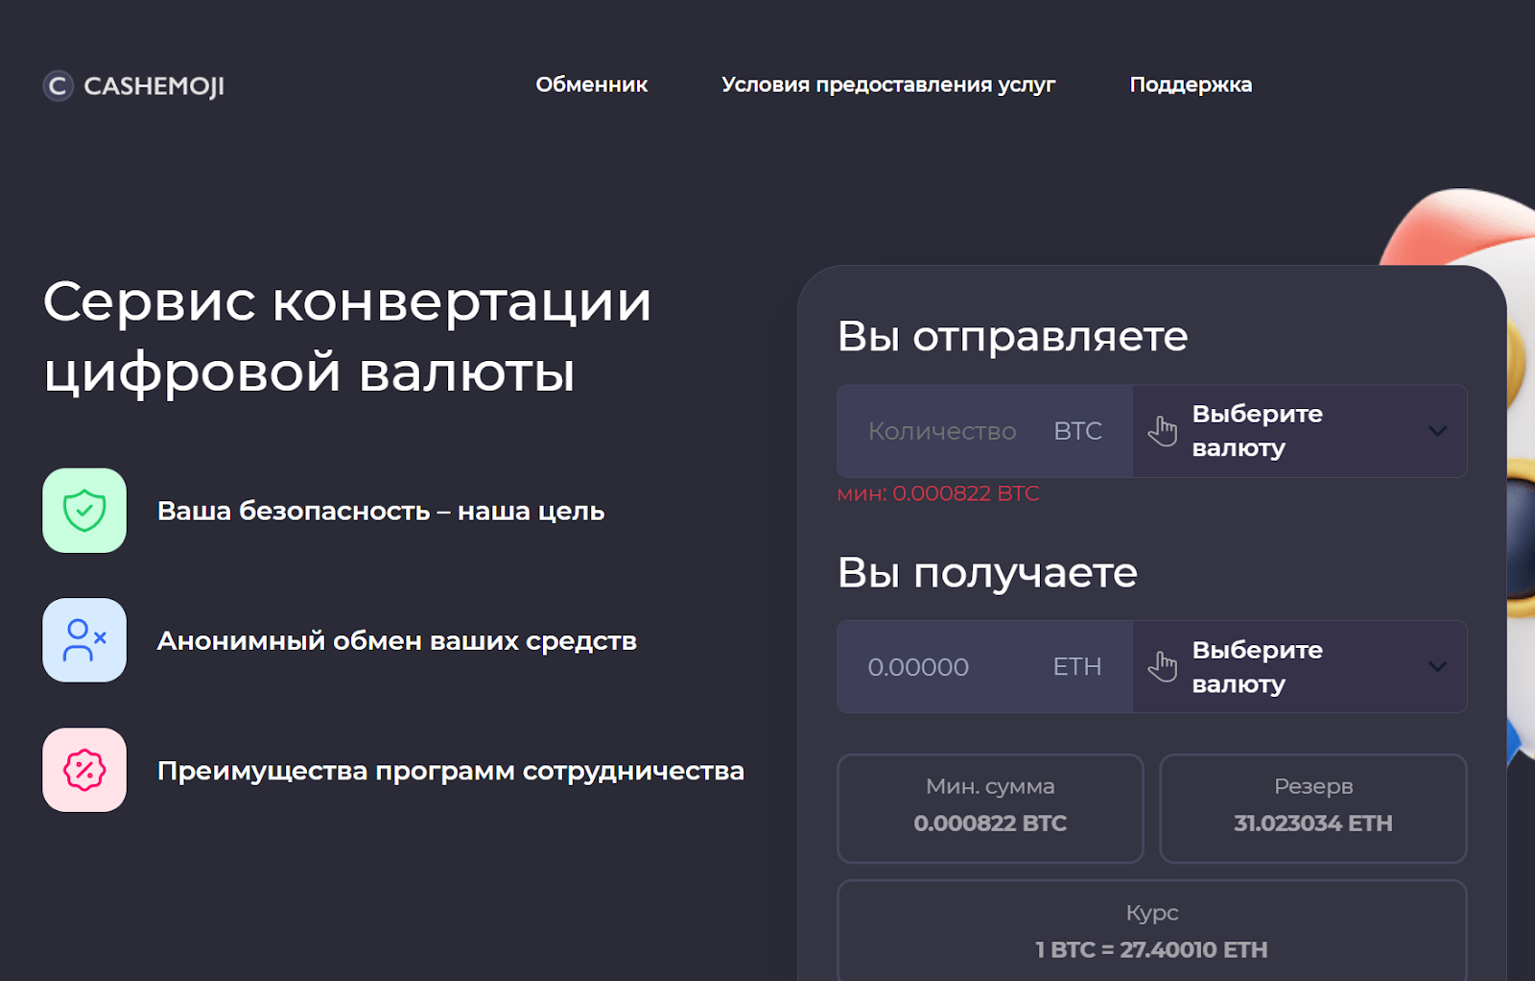Viewport: 1535px width, 981px height.
Task: Go to the Поддержка support page
Action: coord(1190,84)
